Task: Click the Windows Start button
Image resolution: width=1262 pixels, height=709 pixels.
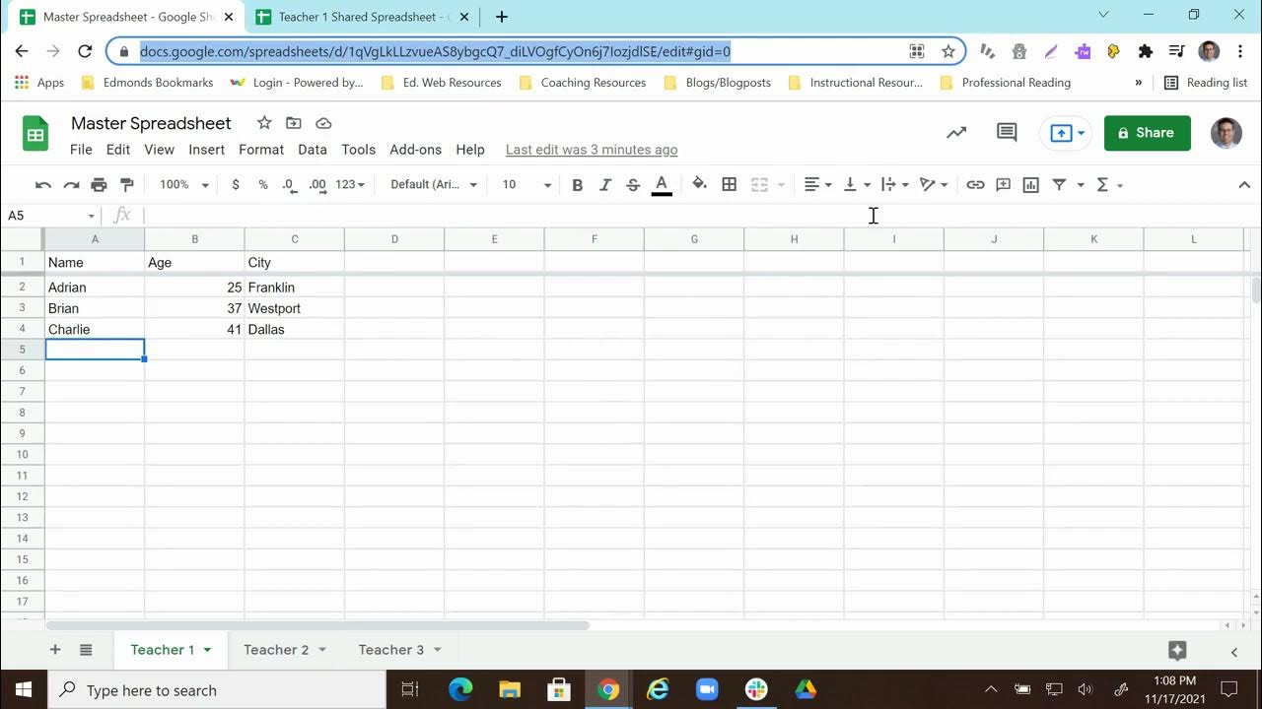Action: pos(23,689)
